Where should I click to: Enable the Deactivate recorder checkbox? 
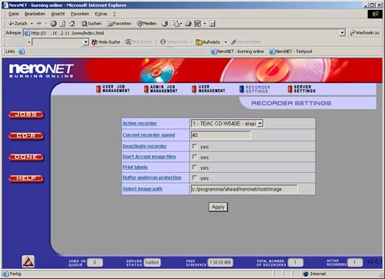coord(195,146)
